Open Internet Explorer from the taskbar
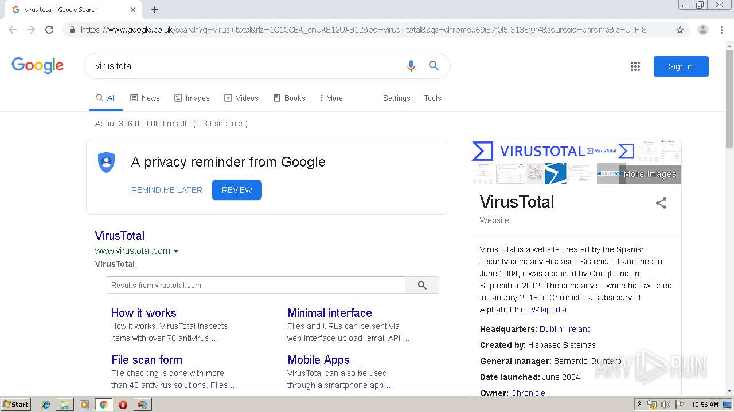 (x=46, y=405)
